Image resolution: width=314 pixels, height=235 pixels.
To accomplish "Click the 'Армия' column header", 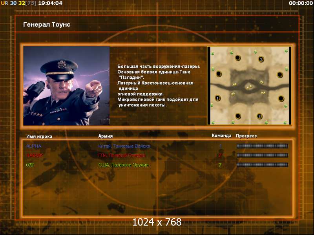I will click(x=106, y=136).
